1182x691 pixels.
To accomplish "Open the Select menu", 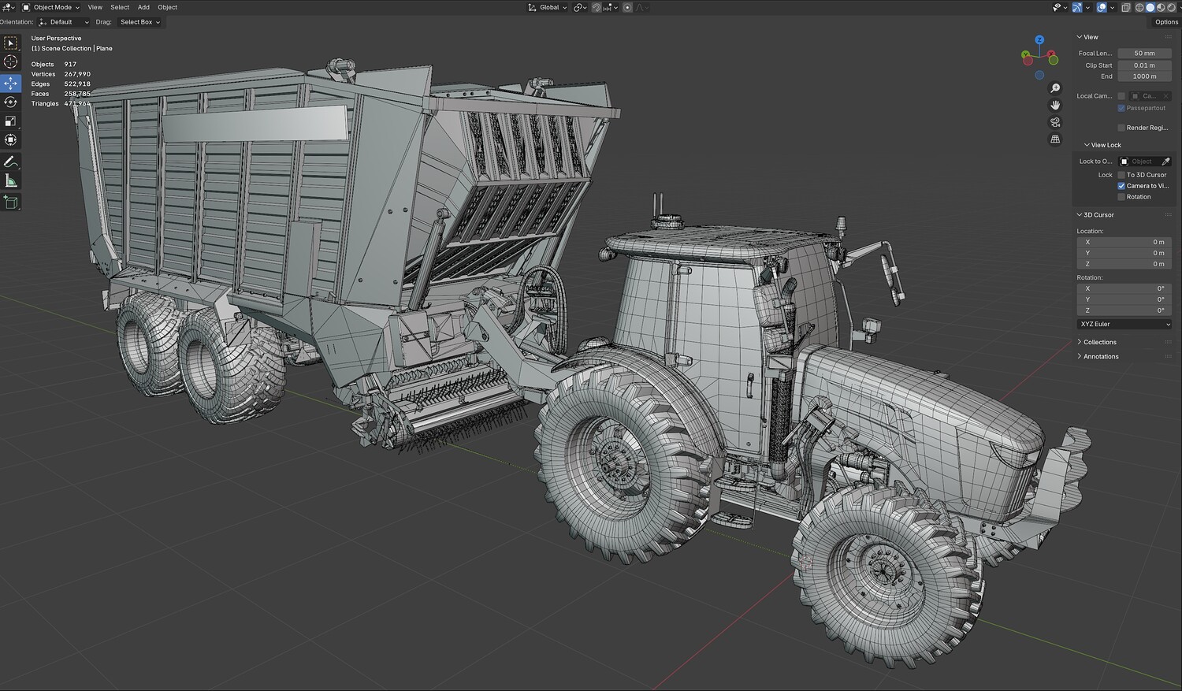I will [120, 7].
